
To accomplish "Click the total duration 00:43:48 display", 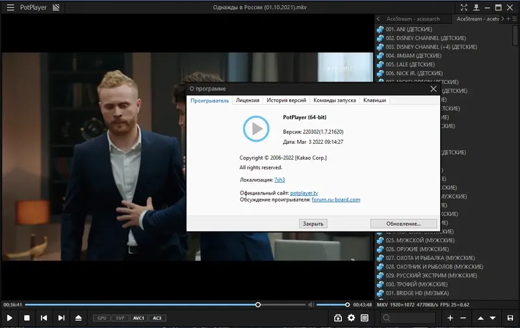I will point(362,305).
